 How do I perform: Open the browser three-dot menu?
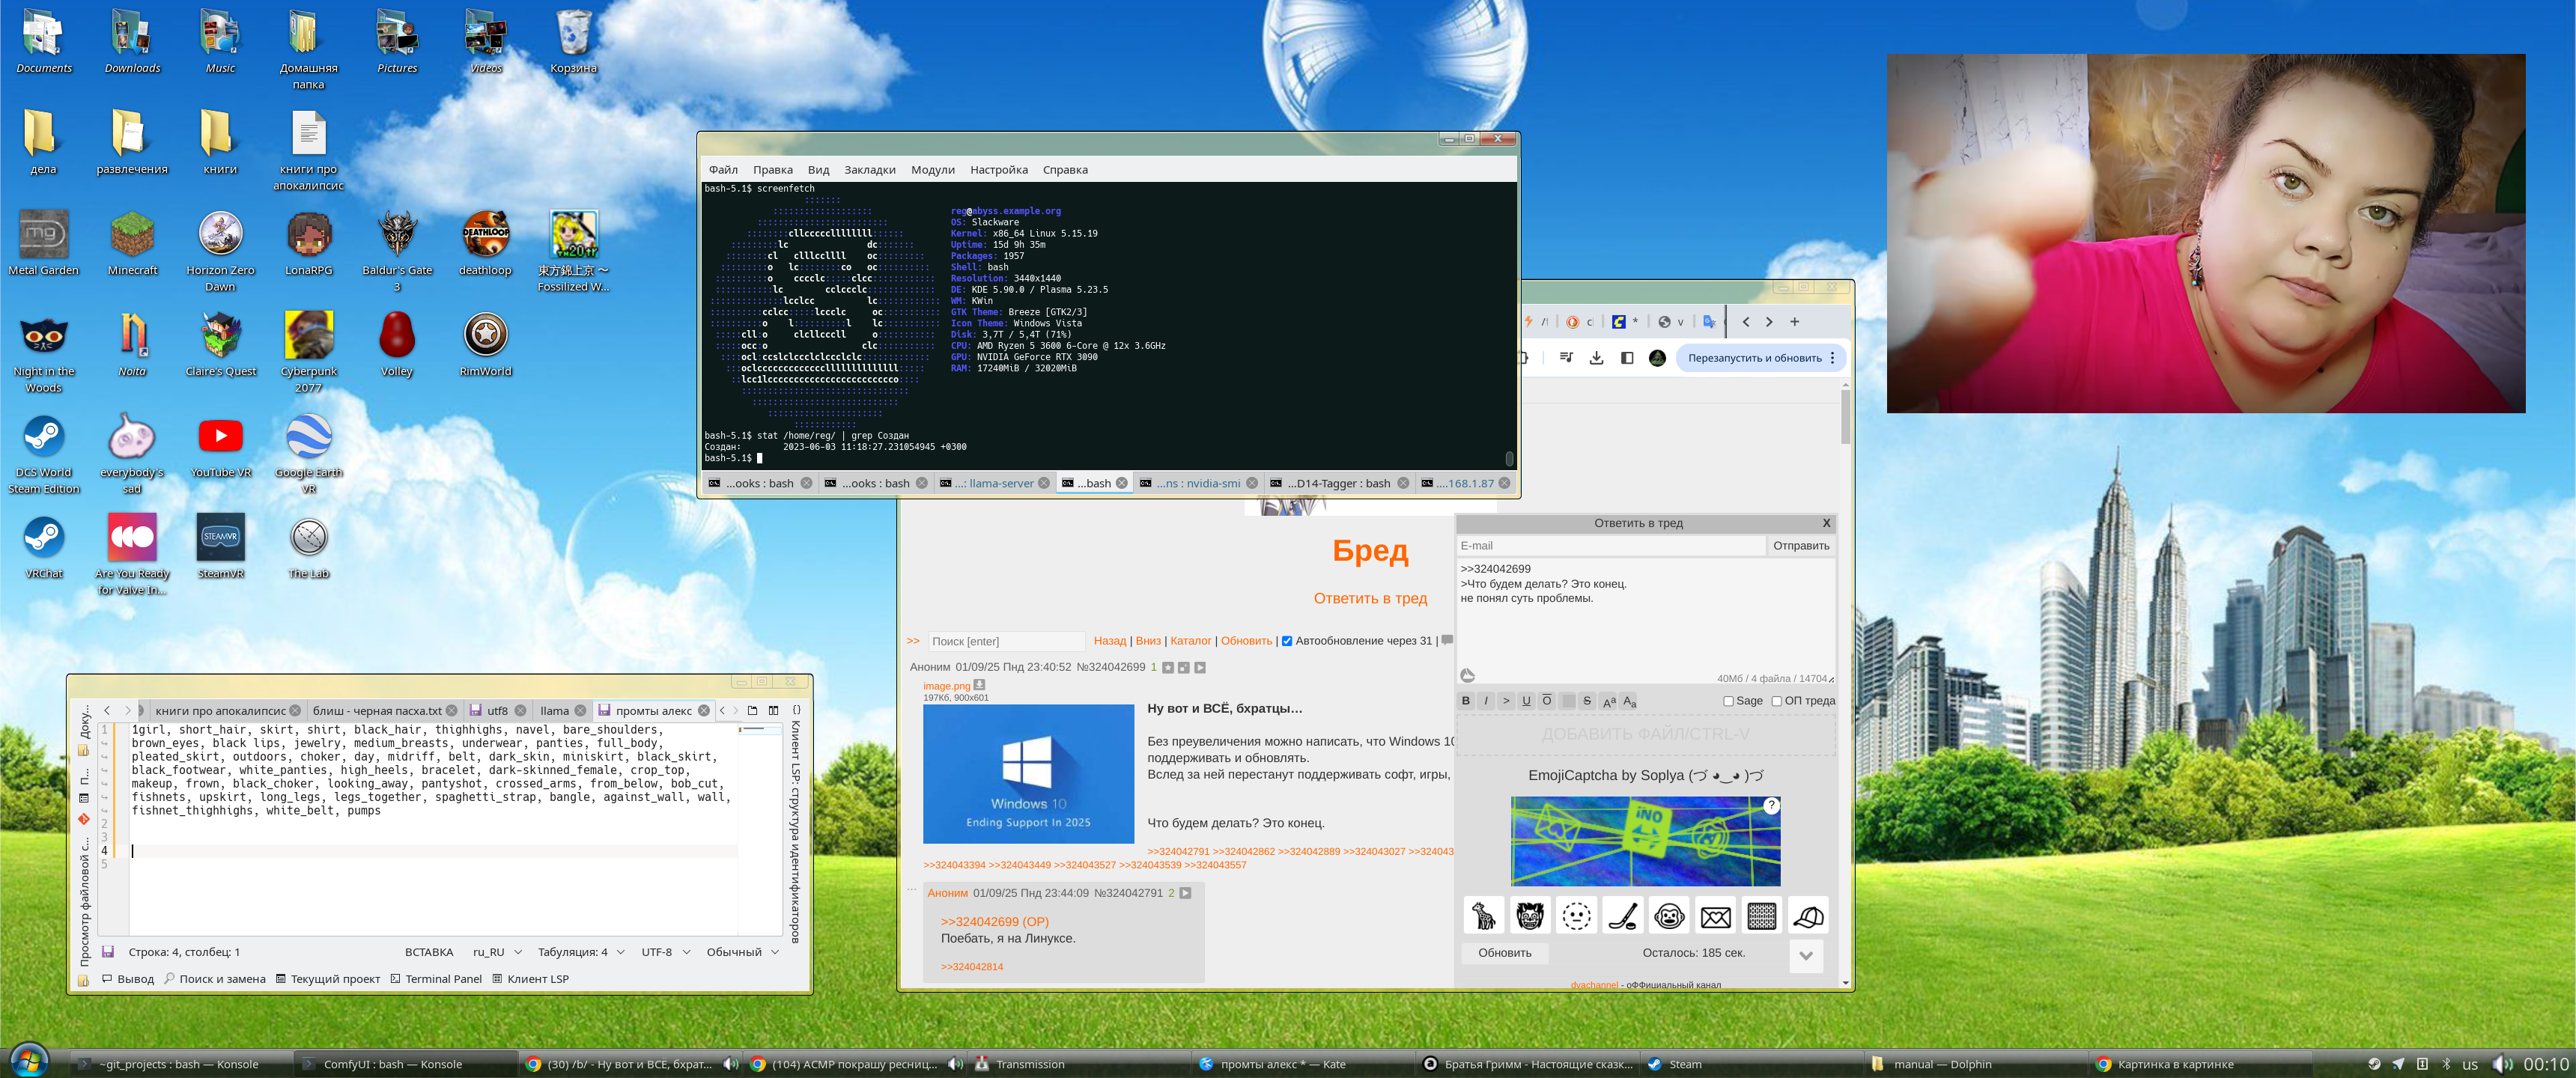(1832, 358)
